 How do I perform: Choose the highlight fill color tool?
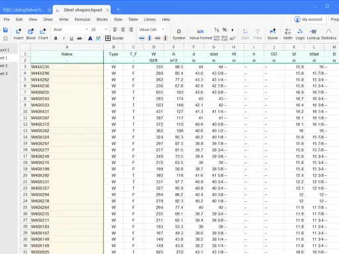pyautogui.click(x=98, y=38)
